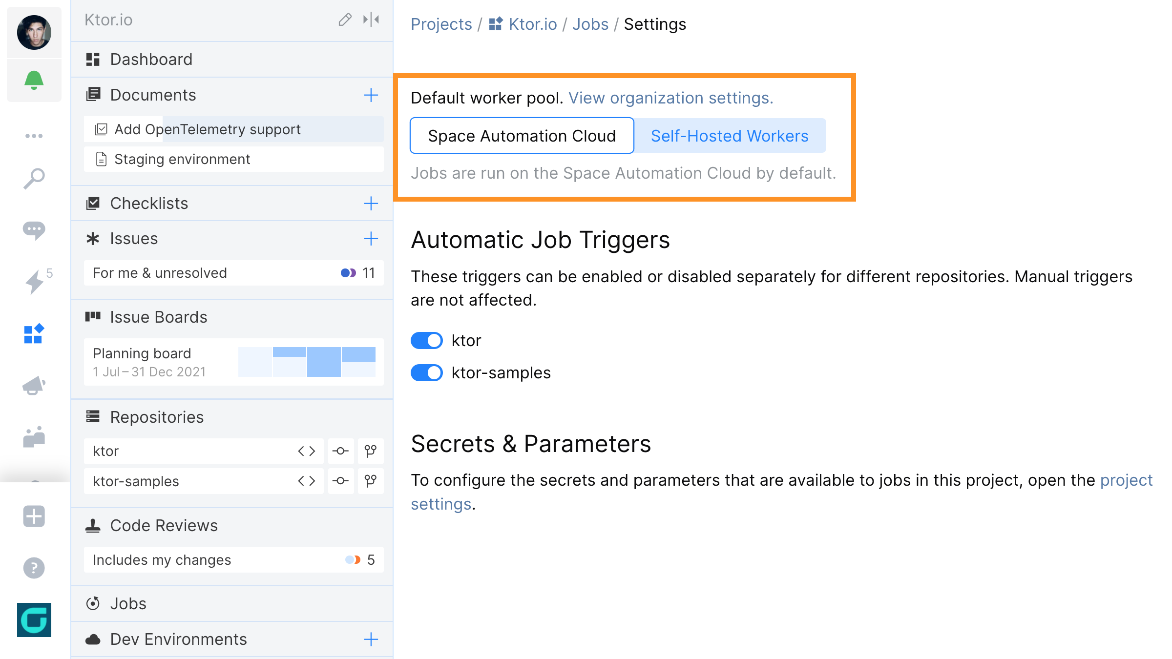Open Dashboard in project sidebar

coord(232,60)
